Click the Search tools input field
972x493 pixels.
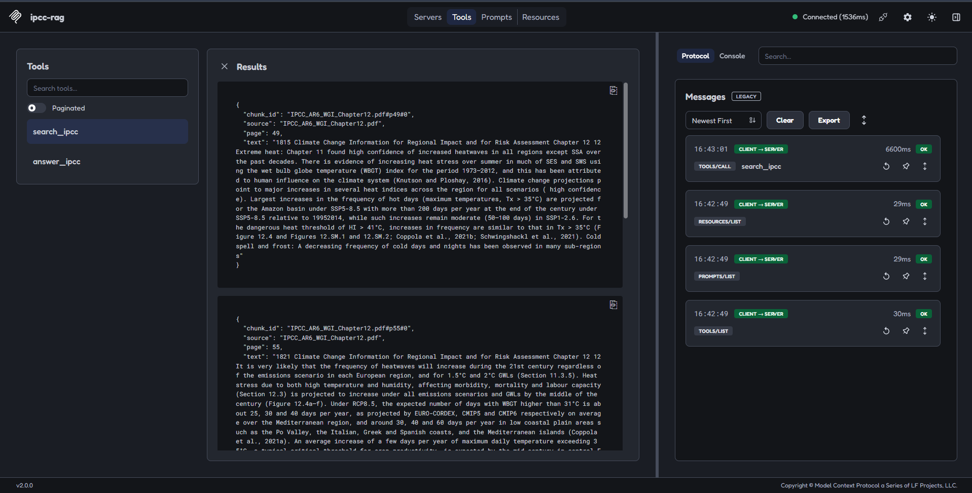tap(107, 88)
